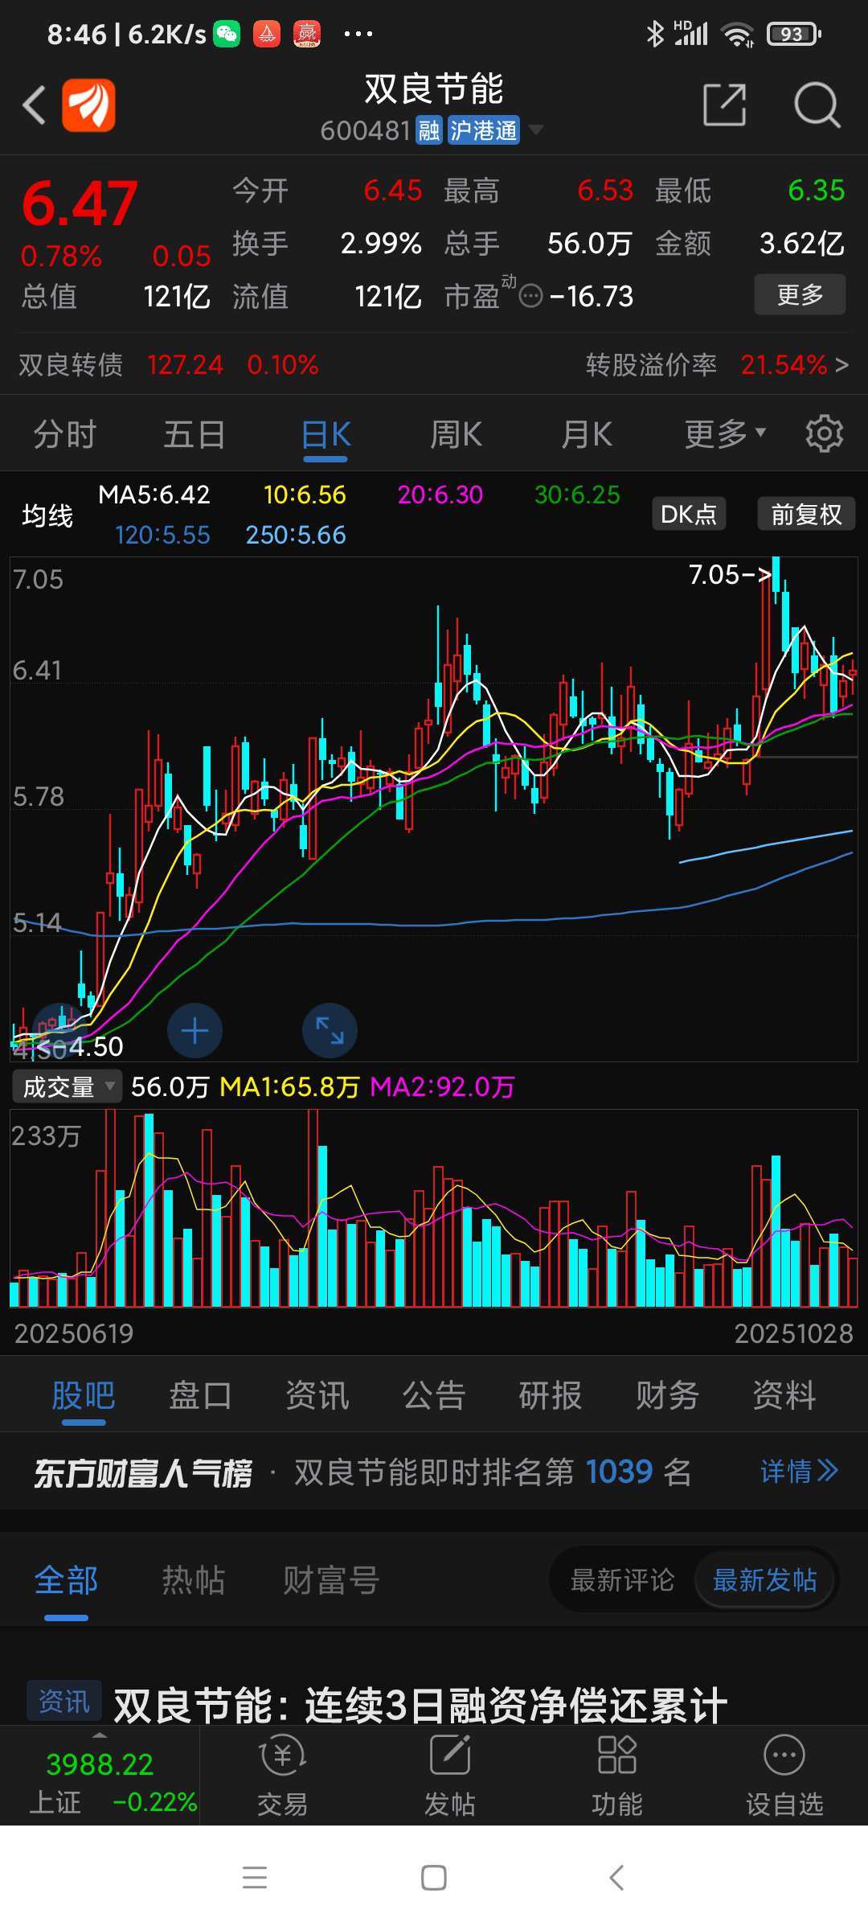Open the 详情 ranking details link
This screenshot has width=868, height=1930.
pyautogui.click(x=799, y=1472)
